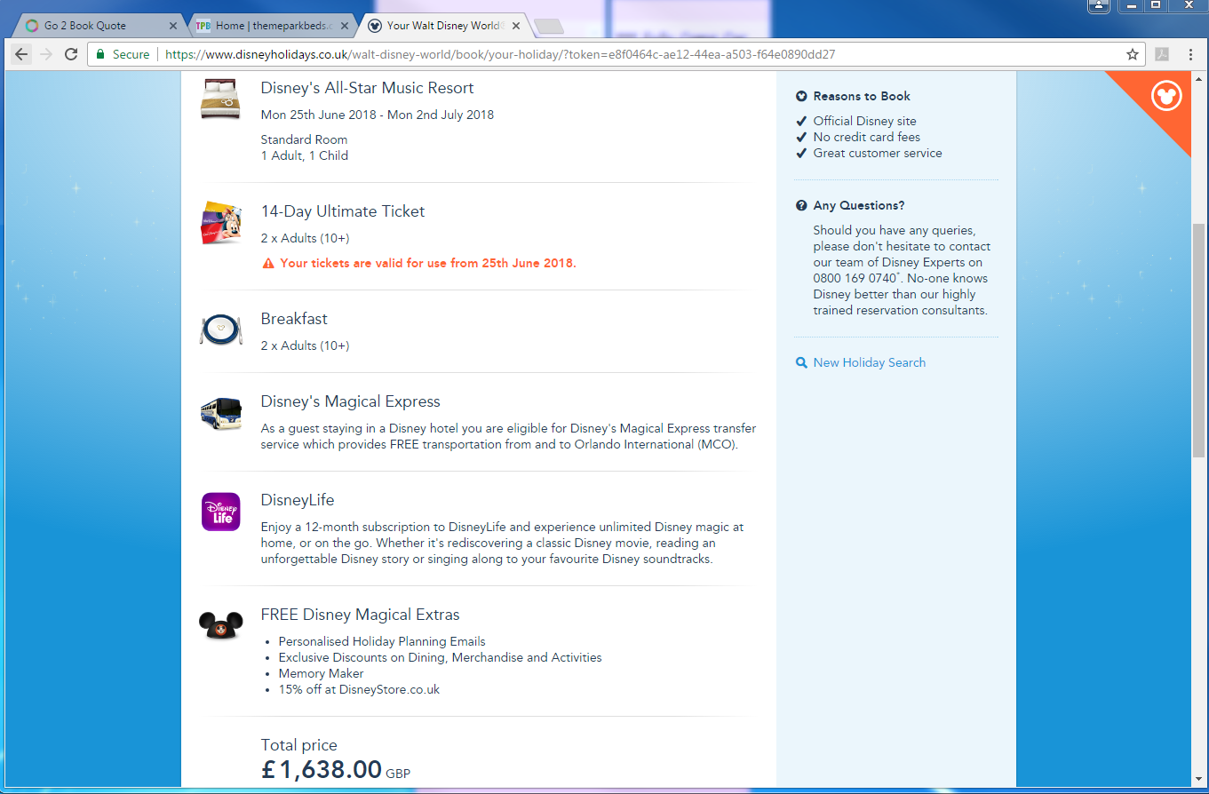Click the purple DisneyLife logo icon
The width and height of the screenshot is (1209, 794).
click(221, 512)
